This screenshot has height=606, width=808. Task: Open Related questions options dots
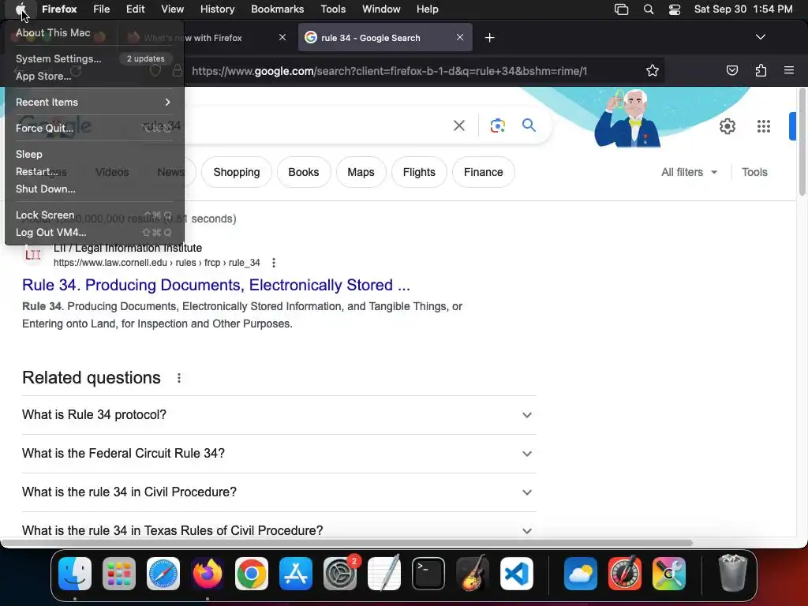pos(179,378)
